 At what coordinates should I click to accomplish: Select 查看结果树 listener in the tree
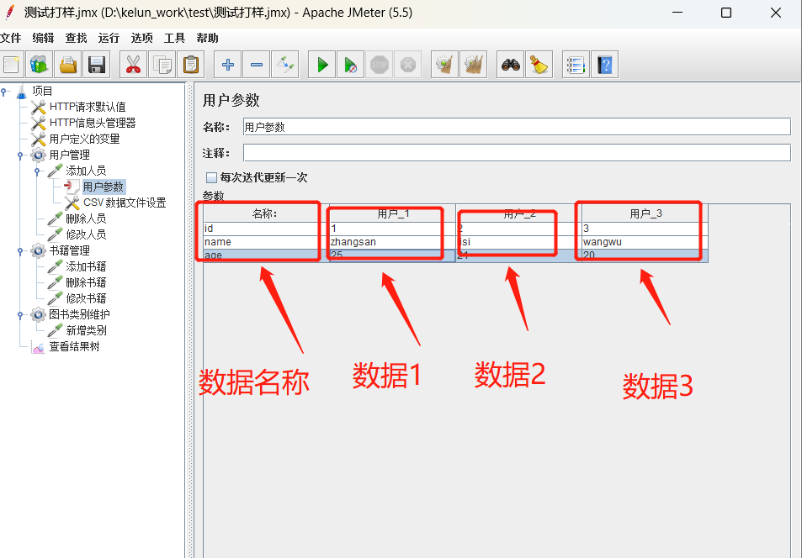click(74, 346)
